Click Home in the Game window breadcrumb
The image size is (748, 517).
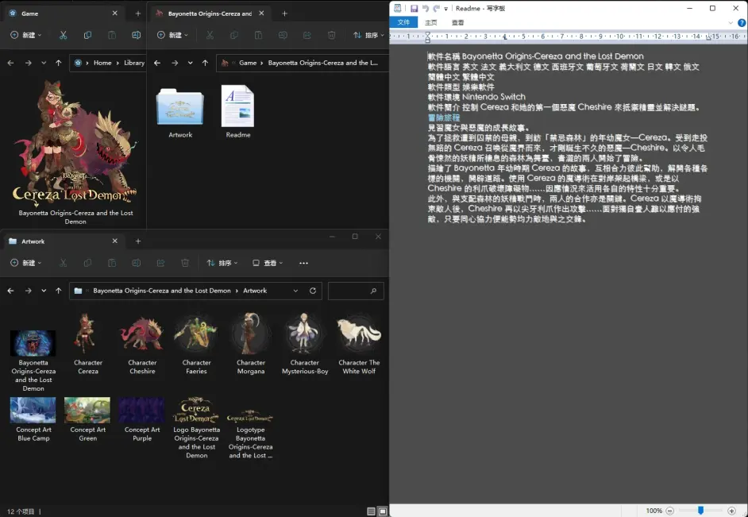102,63
